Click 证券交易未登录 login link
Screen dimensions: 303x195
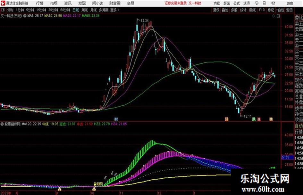[x=176, y=3]
